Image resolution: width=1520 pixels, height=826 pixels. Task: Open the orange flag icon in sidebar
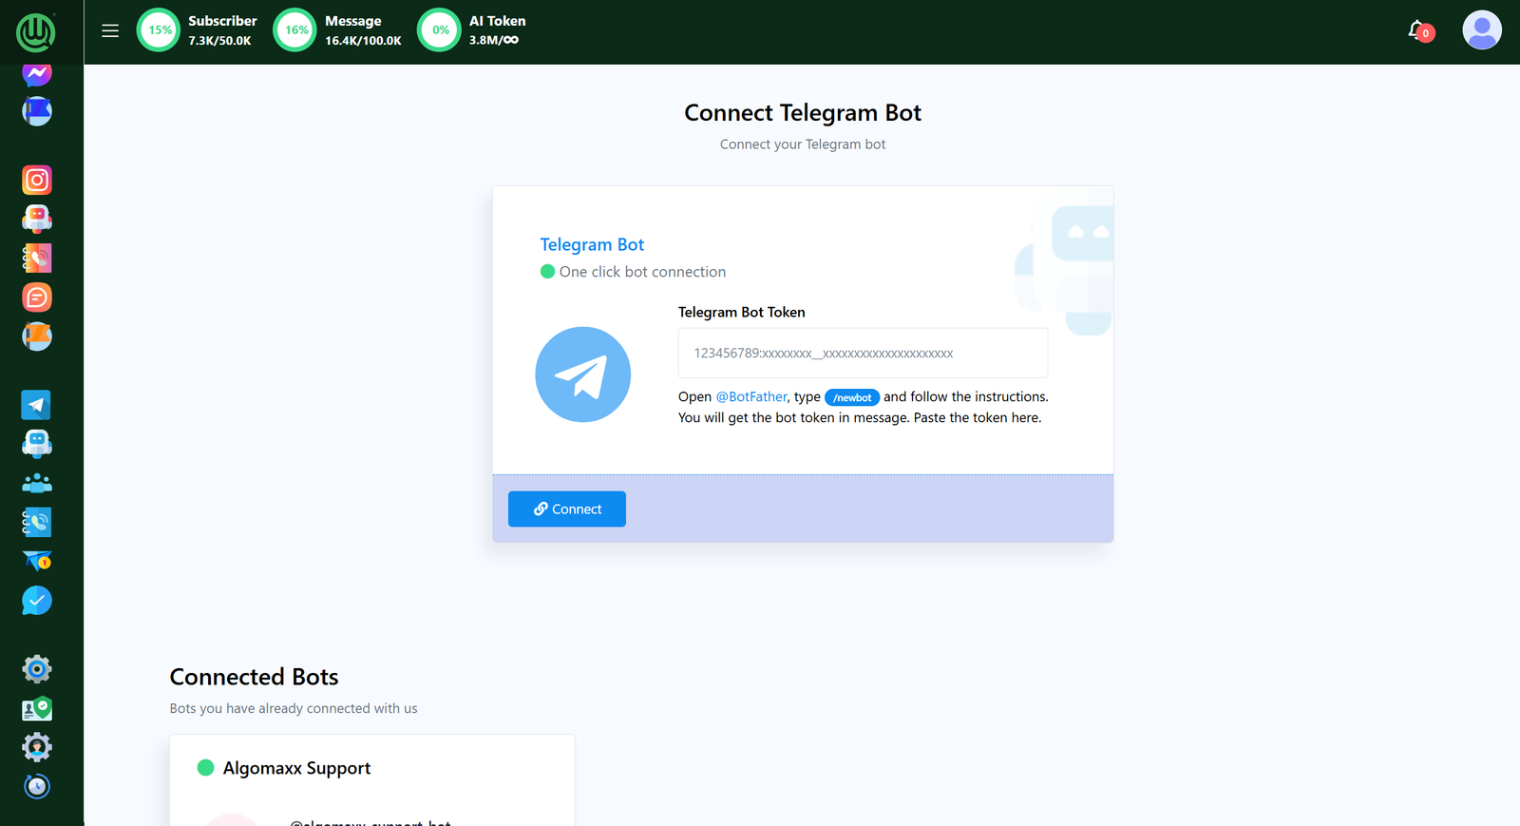point(37,336)
